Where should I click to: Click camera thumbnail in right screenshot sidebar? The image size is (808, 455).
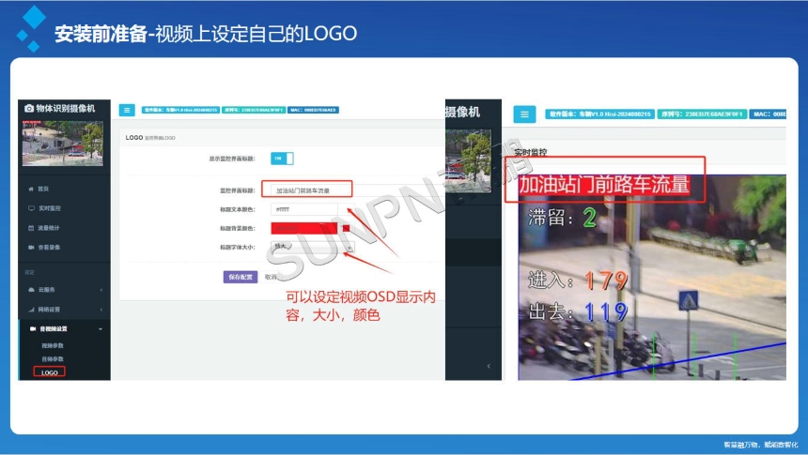[x=469, y=160]
